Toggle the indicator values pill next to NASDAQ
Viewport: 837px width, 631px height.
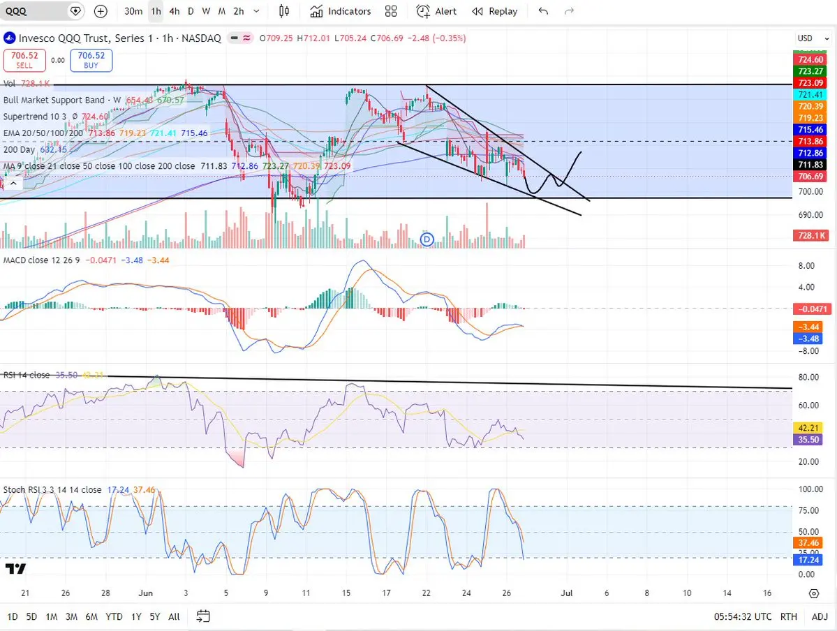240,38
